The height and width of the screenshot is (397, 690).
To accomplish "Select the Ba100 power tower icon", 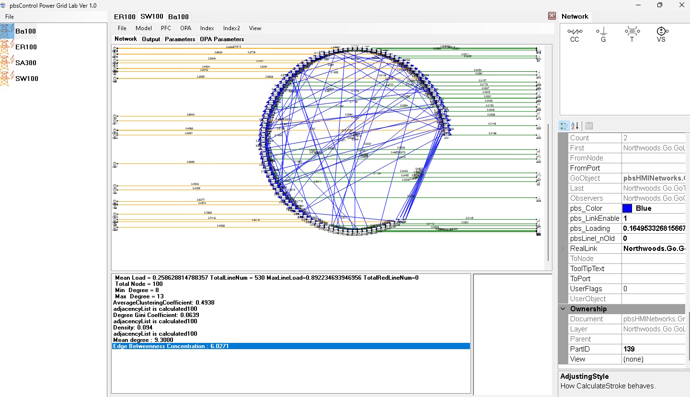I will click(7, 31).
